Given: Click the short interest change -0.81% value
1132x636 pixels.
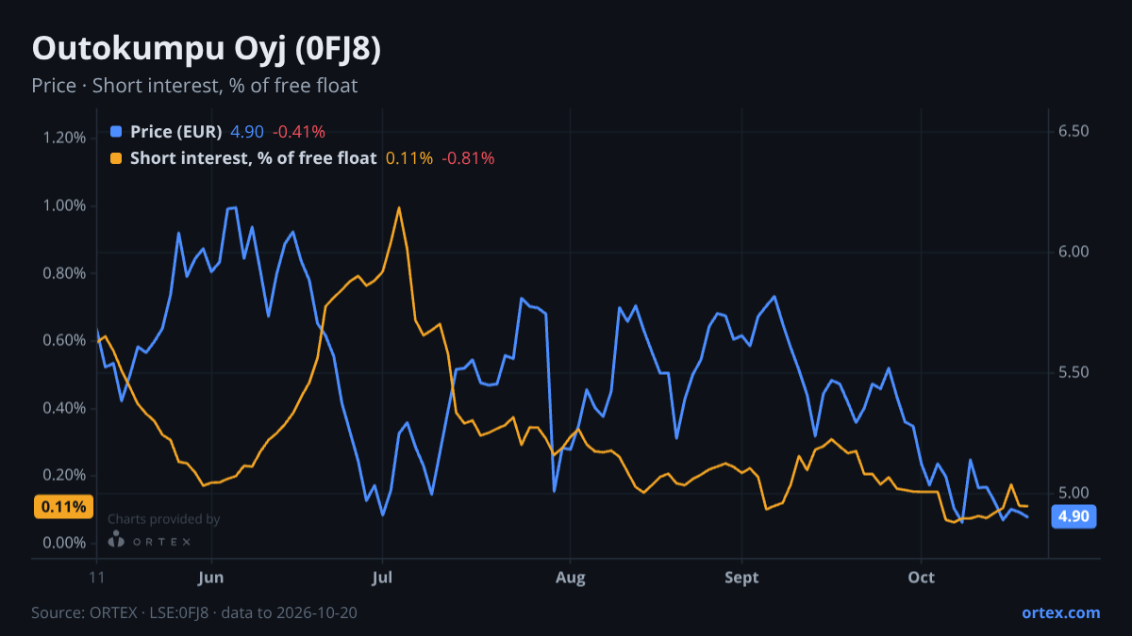Looking at the screenshot, I should [x=468, y=158].
